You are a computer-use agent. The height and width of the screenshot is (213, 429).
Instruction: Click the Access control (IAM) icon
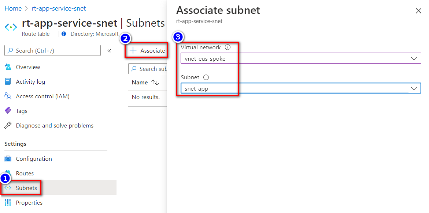coord(8,96)
